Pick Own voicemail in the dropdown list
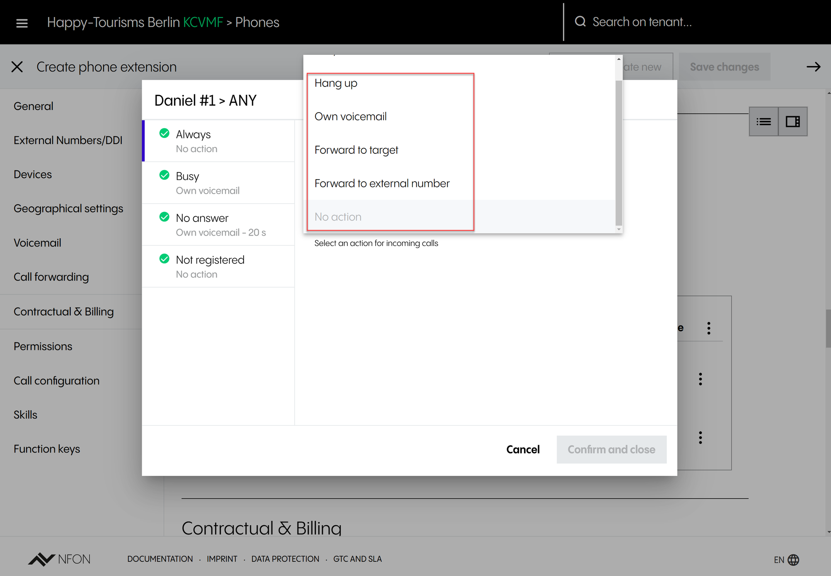This screenshot has height=576, width=831. [350, 117]
